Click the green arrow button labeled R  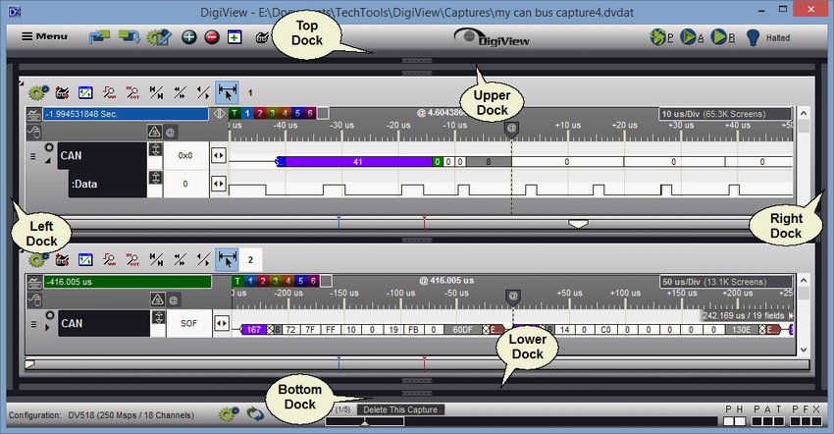(721, 38)
